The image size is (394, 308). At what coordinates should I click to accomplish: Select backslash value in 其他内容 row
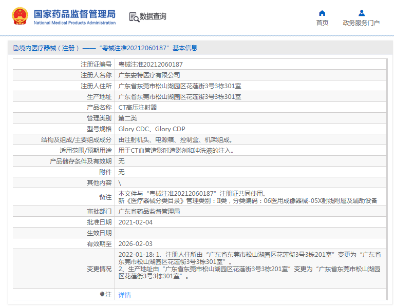pyautogui.click(x=120, y=183)
